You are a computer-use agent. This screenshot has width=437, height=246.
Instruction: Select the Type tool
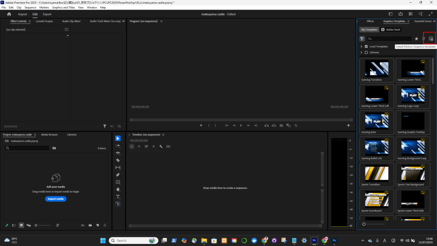coord(118,196)
